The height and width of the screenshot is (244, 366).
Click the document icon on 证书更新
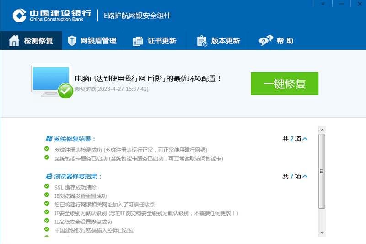tap(138, 41)
